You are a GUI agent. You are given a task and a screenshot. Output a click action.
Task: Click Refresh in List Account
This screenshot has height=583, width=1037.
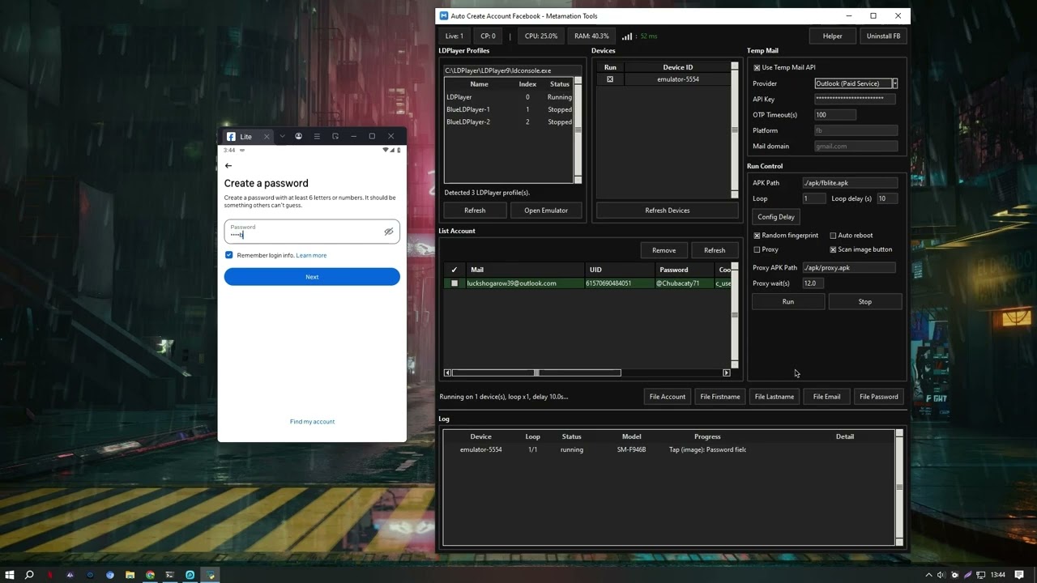click(x=715, y=250)
